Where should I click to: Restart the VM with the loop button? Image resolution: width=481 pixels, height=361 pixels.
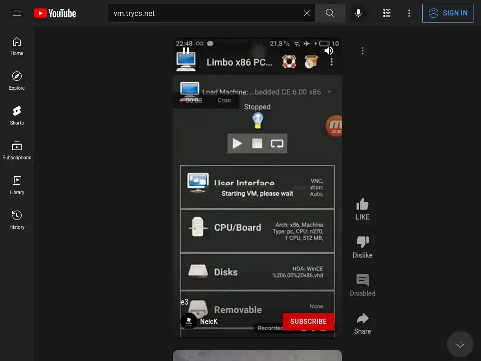pos(277,143)
